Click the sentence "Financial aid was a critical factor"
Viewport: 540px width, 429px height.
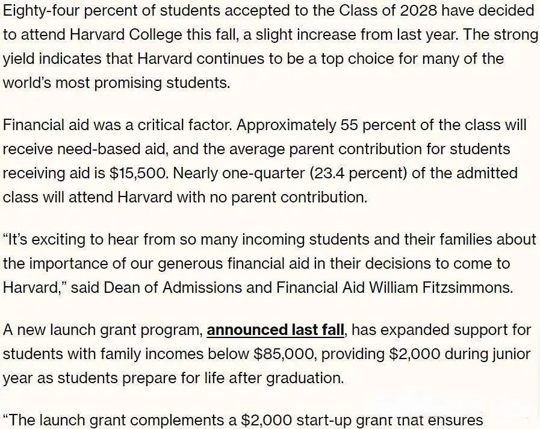118,125
